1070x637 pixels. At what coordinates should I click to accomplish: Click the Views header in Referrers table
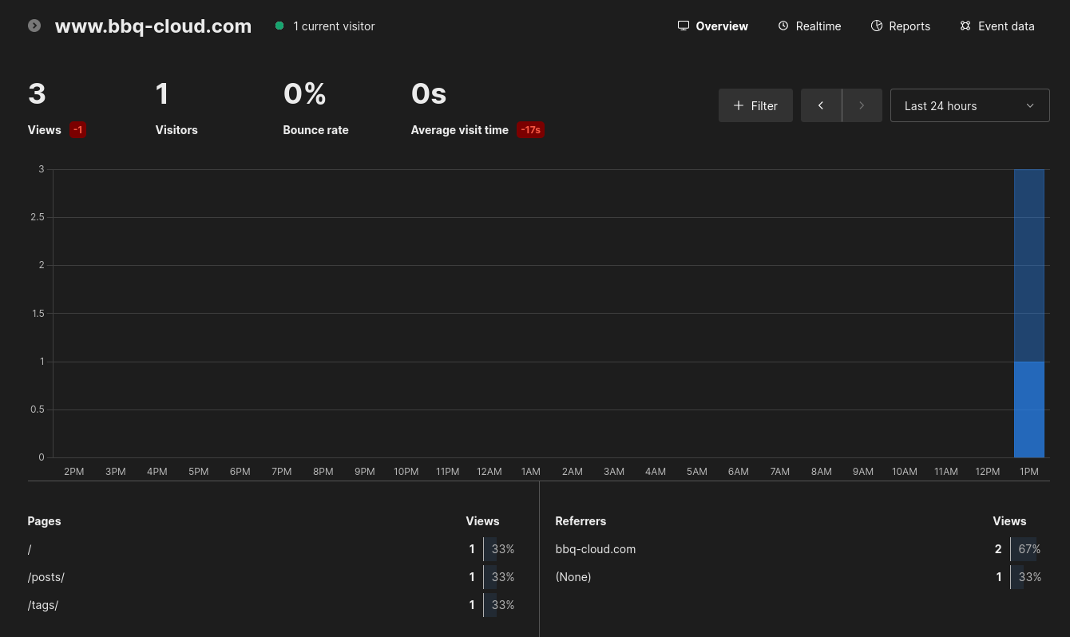(1009, 521)
